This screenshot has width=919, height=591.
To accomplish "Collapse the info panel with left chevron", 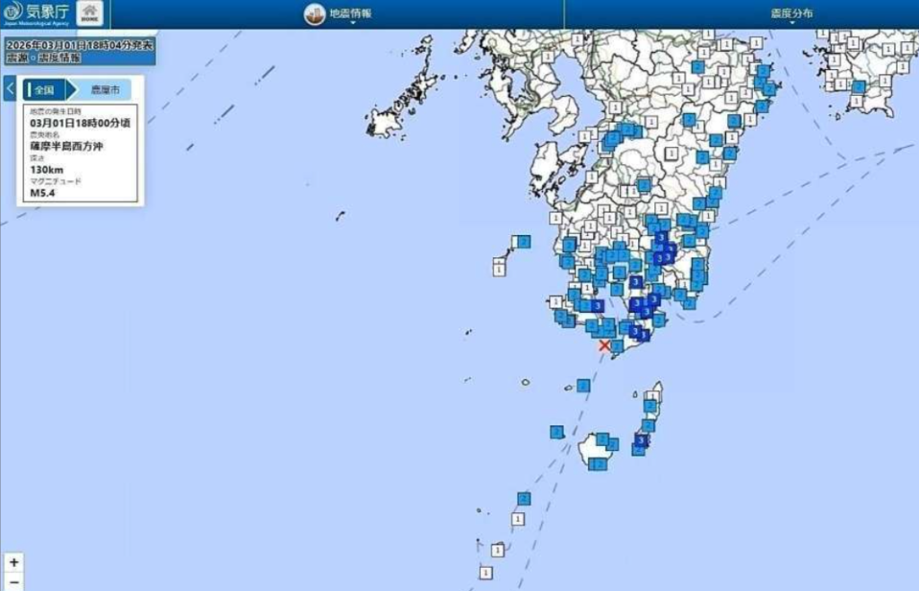I will coord(10,89).
